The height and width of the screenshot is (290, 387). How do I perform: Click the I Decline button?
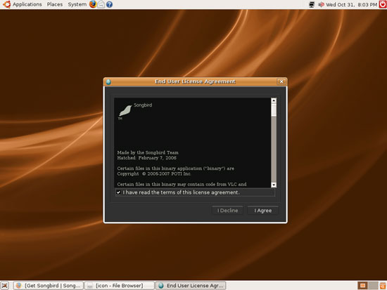[227, 211]
